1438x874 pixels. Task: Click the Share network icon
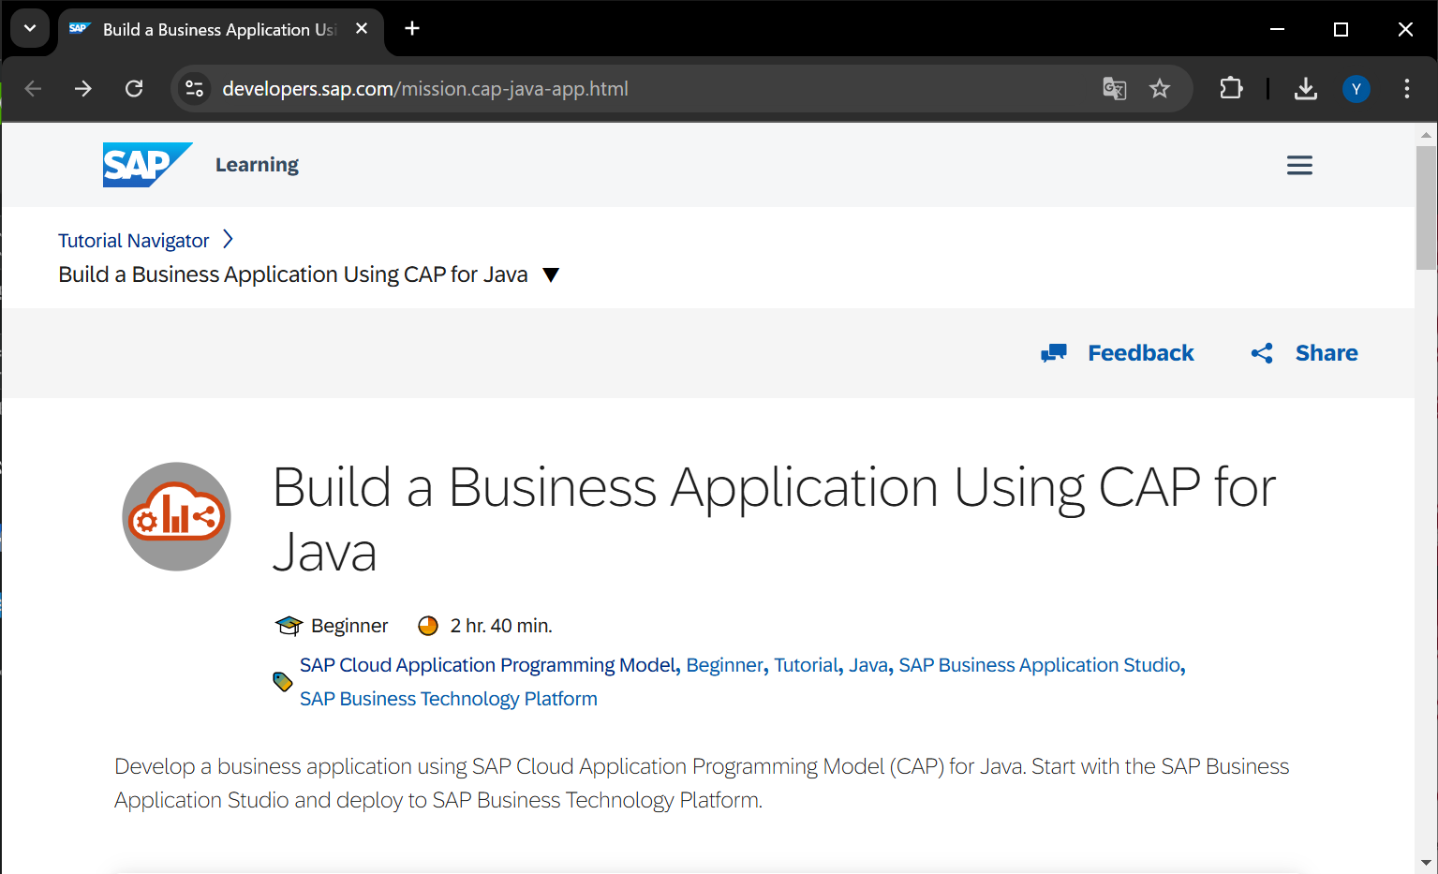(x=1262, y=353)
